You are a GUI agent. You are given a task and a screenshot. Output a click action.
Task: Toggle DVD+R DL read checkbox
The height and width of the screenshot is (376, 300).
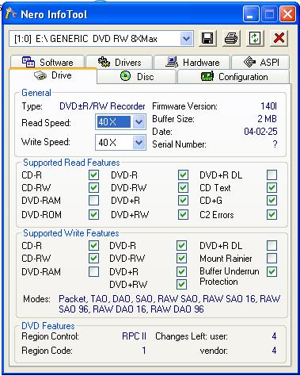point(272,175)
